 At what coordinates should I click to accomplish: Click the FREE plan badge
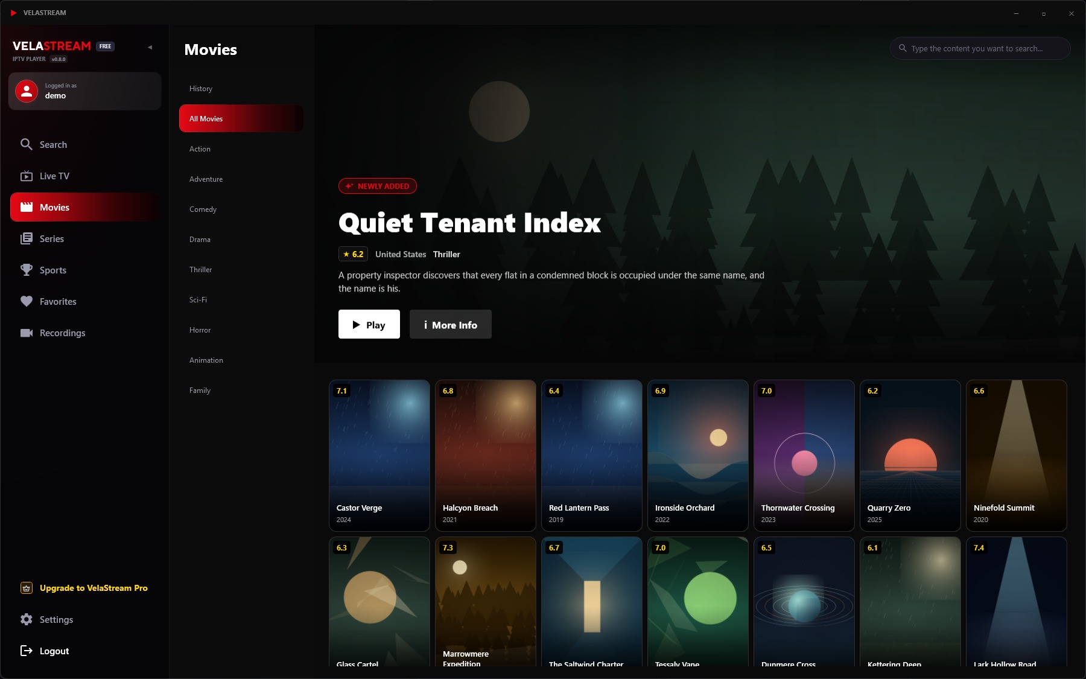click(106, 46)
